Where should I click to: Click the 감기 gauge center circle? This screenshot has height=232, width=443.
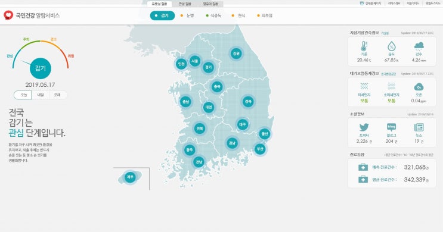(x=40, y=68)
